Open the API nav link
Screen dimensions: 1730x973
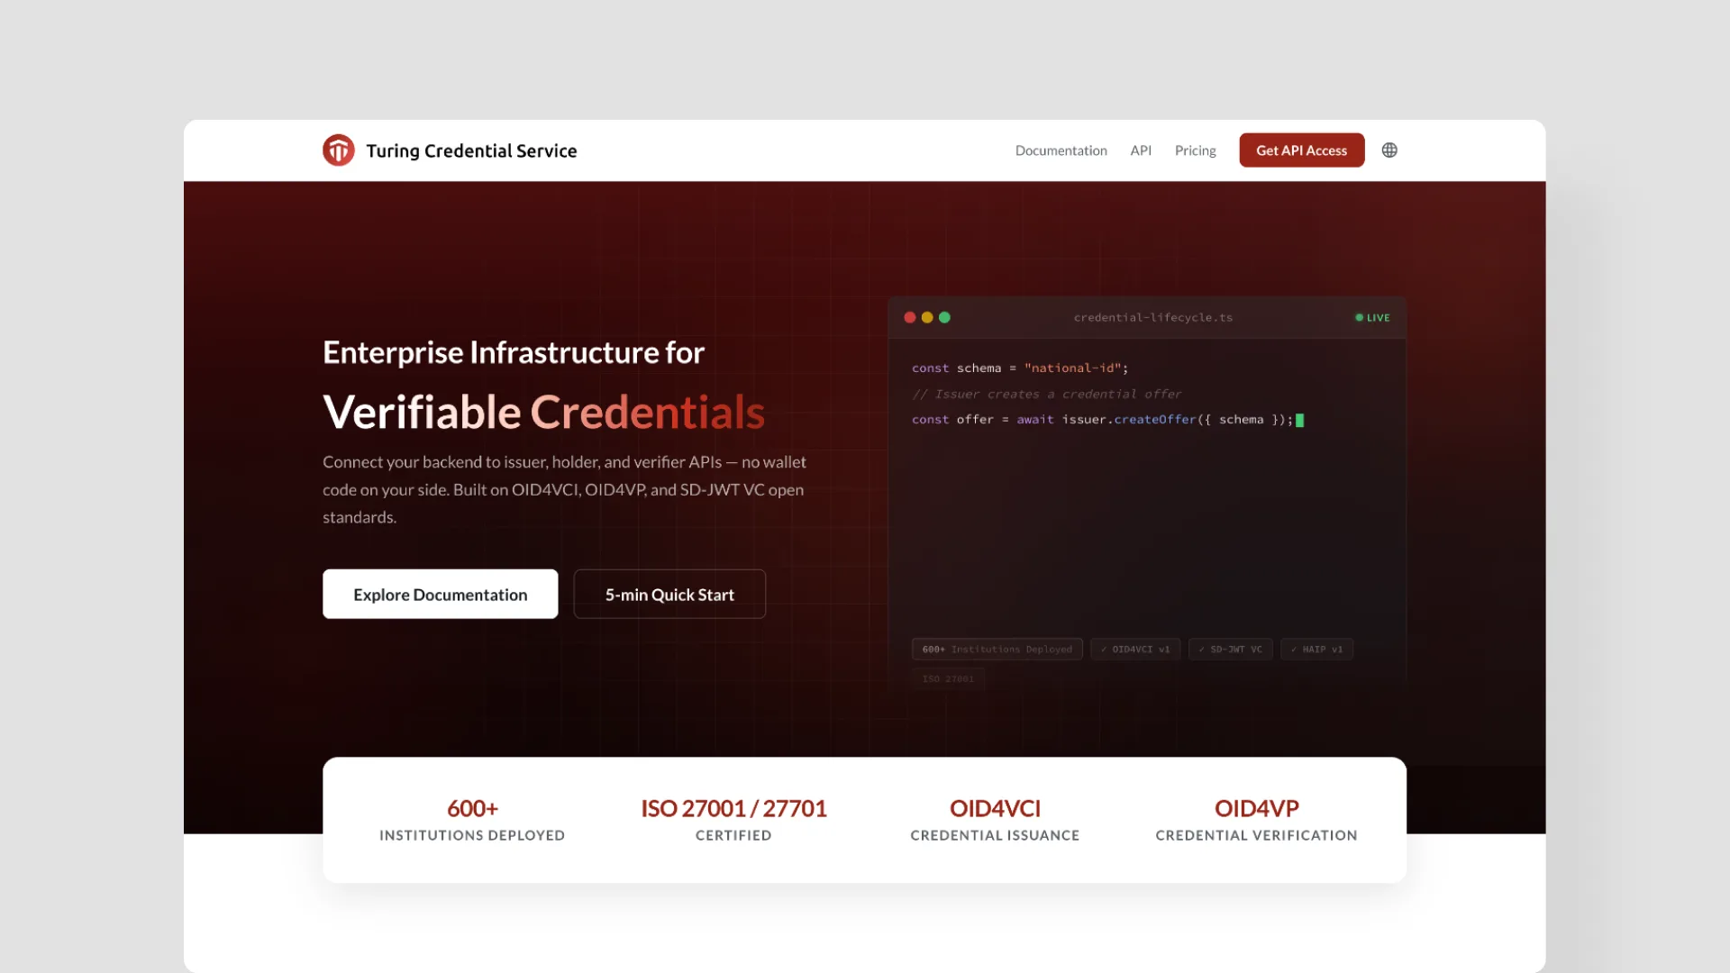pyautogui.click(x=1141, y=150)
